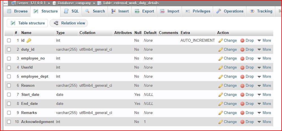Click the red Drop icon for id
Image resolution: width=282 pixels, height=131 pixels.
click(x=242, y=41)
